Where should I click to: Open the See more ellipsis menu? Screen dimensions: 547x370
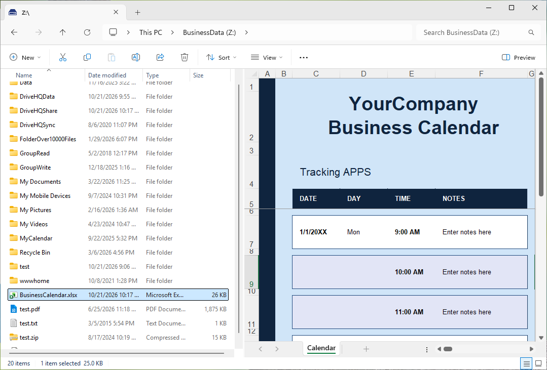[x=304, y=58]
